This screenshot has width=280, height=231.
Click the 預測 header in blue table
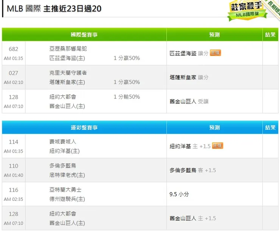(x=214, y=128)
